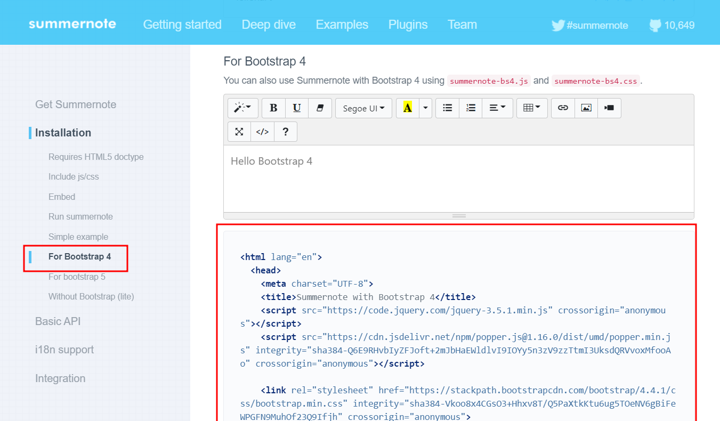Open the Deep dive nav item
This screenshot has width=720, height=421.
click(x=269, y=25)
